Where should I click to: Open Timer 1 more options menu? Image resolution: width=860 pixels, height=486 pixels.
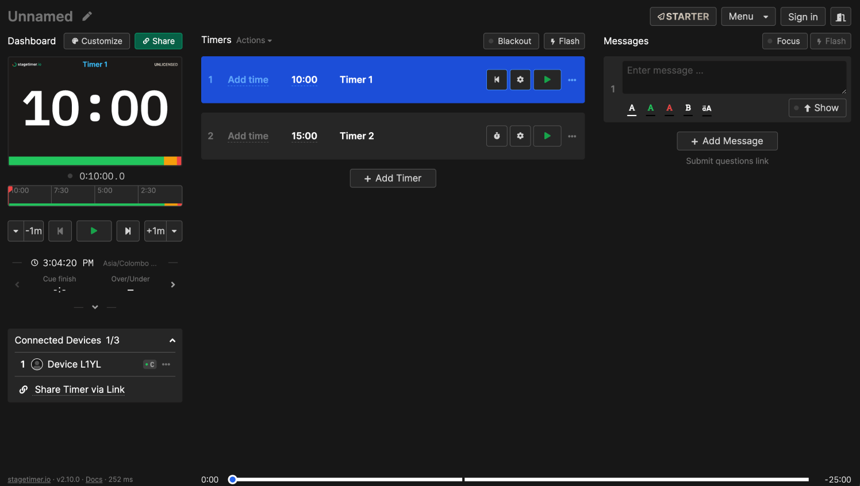[572, 80]
